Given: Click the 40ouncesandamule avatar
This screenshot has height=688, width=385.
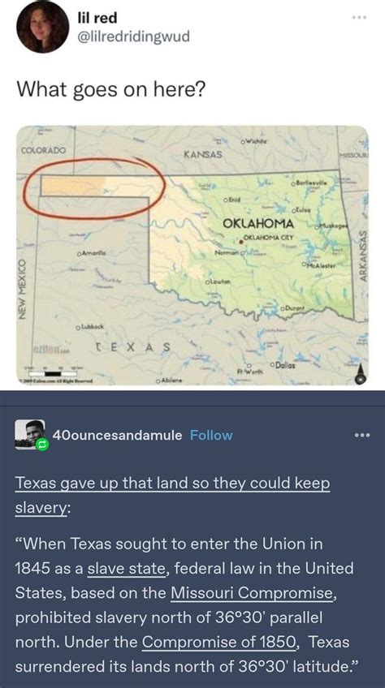Looking at the screenshot, I should (30, 433).
